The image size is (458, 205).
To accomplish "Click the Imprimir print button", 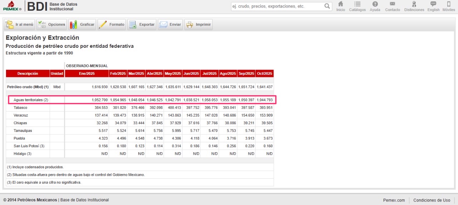I will (199, 25).
